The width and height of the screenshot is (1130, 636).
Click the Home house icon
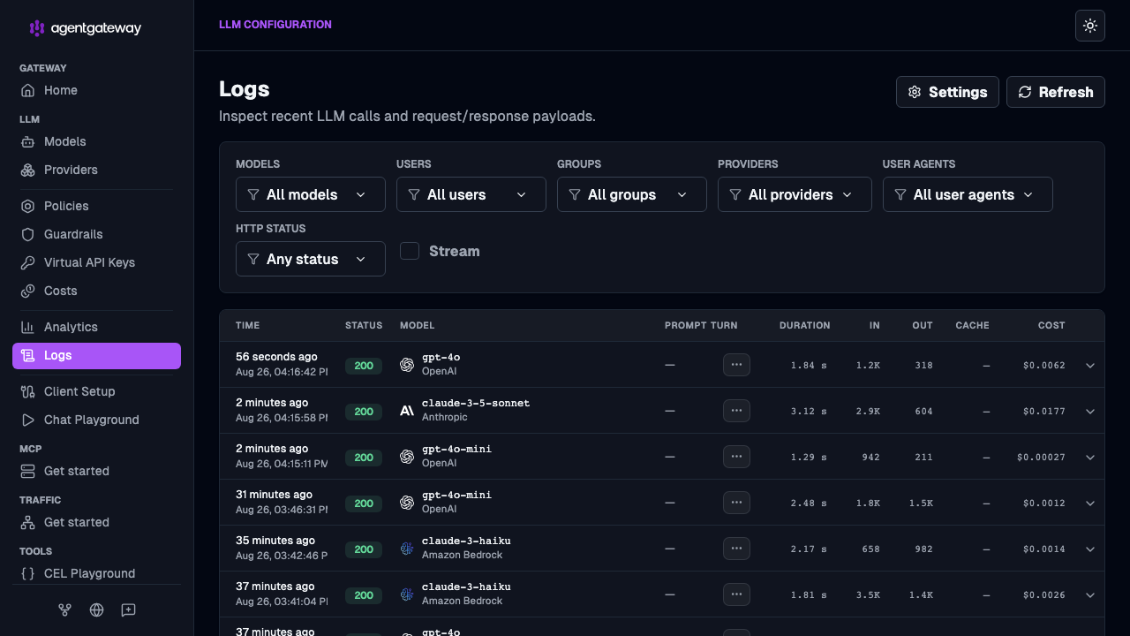pos(28,90)
